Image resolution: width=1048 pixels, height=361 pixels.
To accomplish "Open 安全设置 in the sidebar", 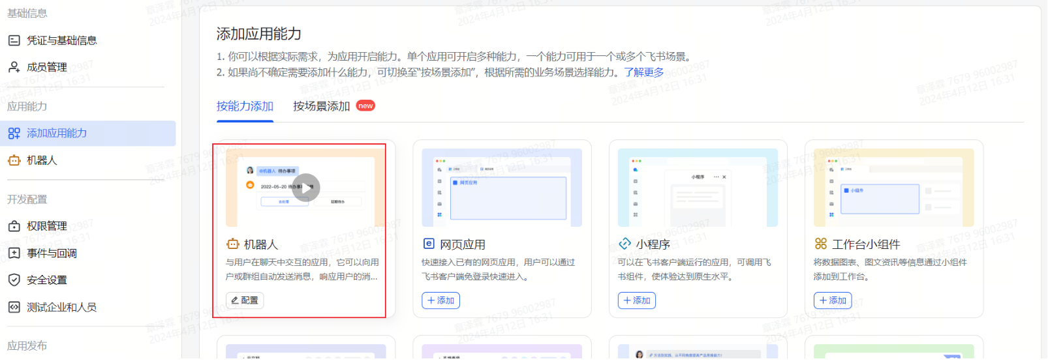I will click(x=47, y=280).
